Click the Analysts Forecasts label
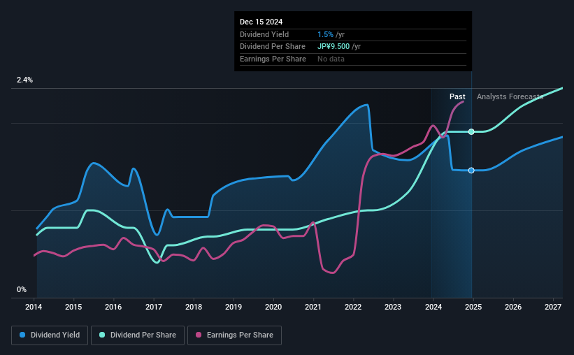 tap(510, 96)
